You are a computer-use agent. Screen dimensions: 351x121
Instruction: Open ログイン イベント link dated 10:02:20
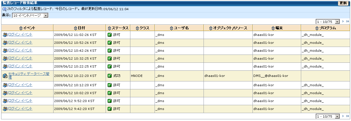[x=20, y=93]
